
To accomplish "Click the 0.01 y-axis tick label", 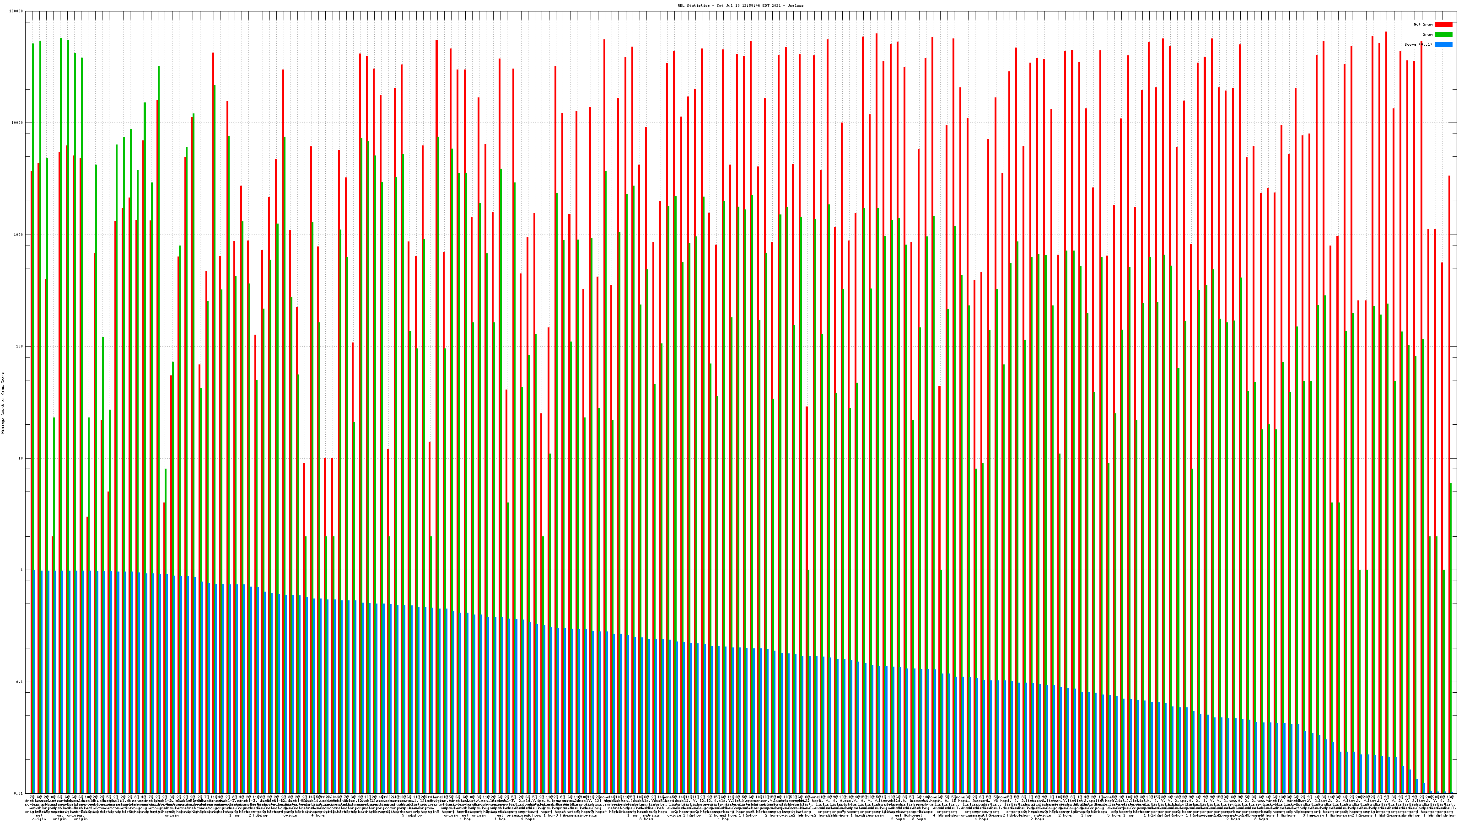I will (x=18, y=793).
